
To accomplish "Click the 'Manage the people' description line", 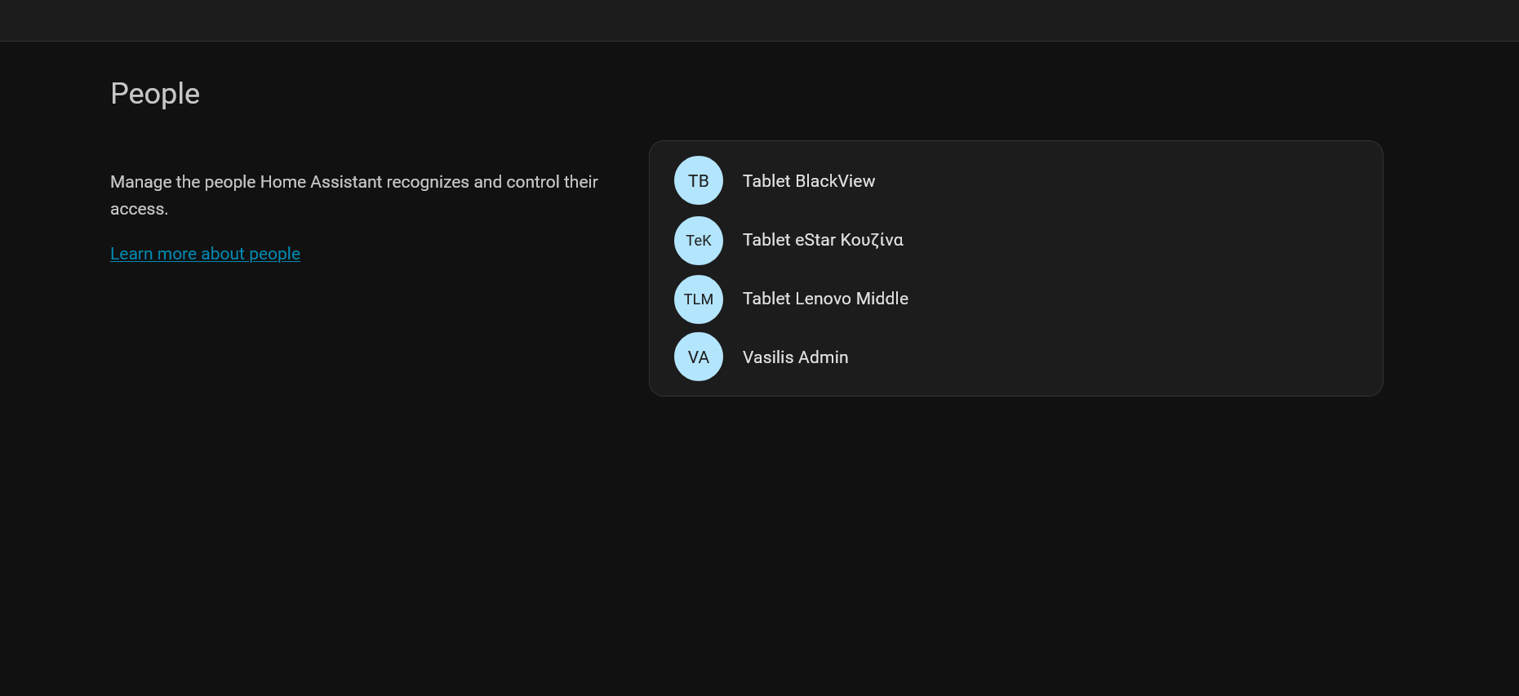I will [x=353, y=182].
